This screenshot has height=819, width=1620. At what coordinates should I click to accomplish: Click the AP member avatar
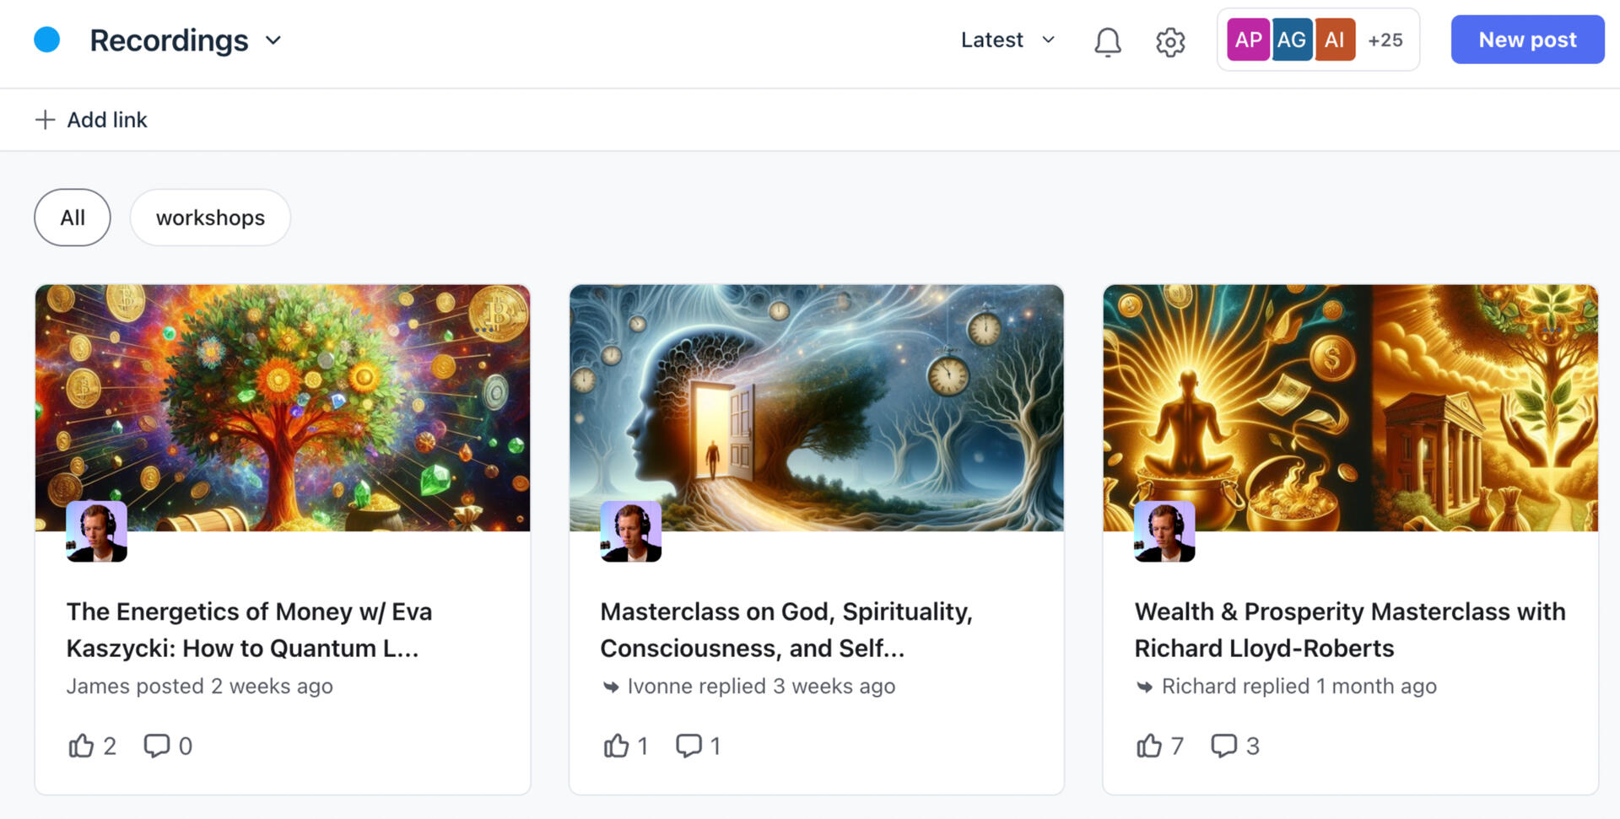click(1248, 40)
